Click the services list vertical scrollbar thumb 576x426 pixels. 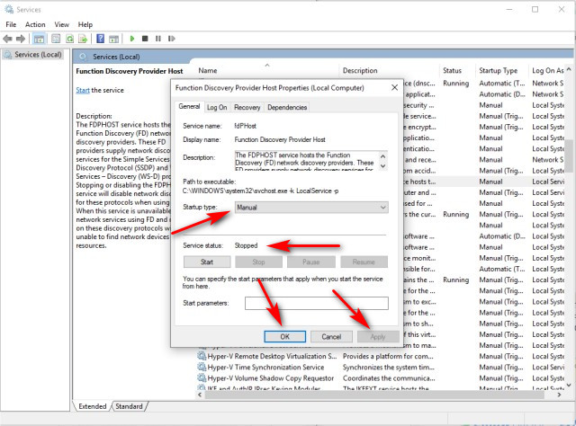click(x=570, y=156)
